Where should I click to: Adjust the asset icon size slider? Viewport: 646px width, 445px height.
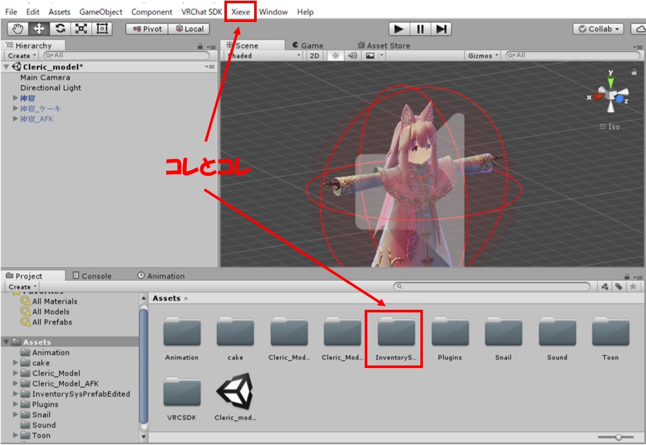(x=619, y=438)
